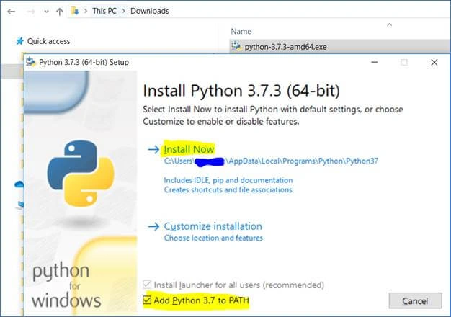
Task: Choose Customize installation
Action: click(213, 226)
